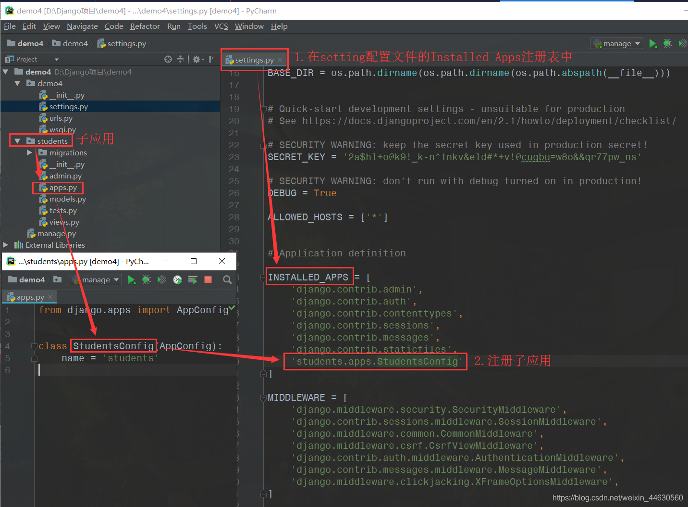The height and width of the screenshot is (507, 688).
Task: Select urls.py in project tree
Action: [x=61, y=118]
